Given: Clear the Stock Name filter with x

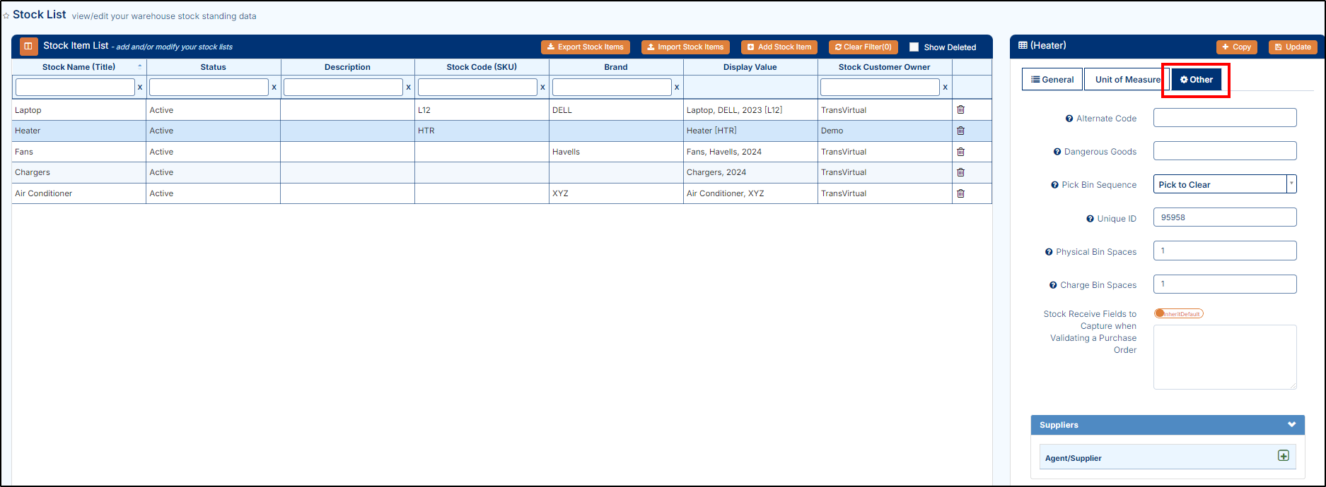Looking at the screenshot, I should click(x=140, y=88).
